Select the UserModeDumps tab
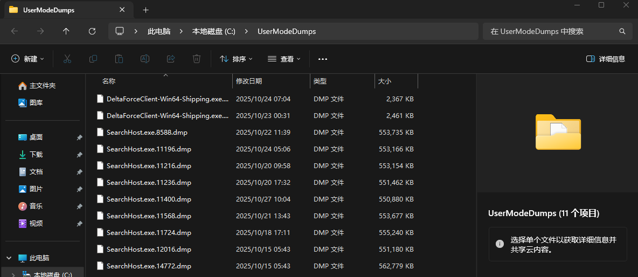This screenshot has width=638, height=277. 68,10
